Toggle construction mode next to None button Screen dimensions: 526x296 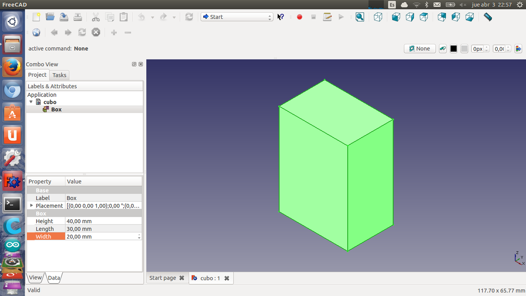[x=443, y=49]
